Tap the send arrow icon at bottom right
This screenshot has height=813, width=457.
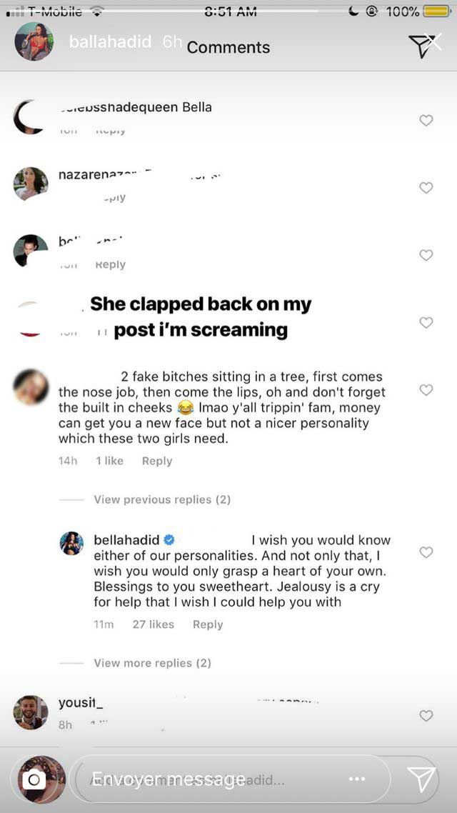421,779
